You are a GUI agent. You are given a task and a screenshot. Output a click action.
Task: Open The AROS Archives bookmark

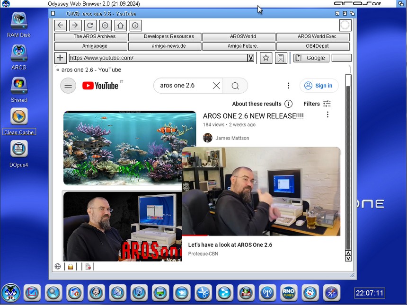[x=91, y=36]
